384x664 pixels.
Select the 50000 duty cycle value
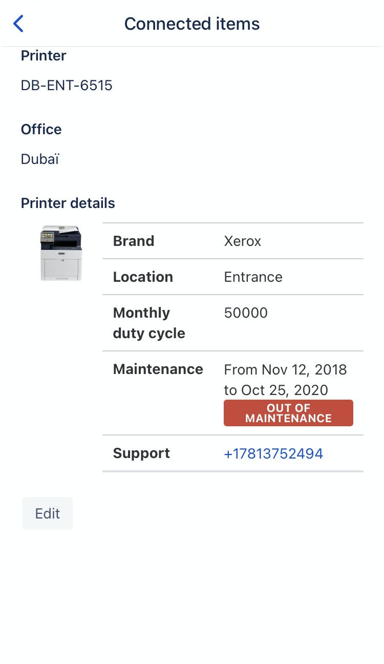[246, 313]
